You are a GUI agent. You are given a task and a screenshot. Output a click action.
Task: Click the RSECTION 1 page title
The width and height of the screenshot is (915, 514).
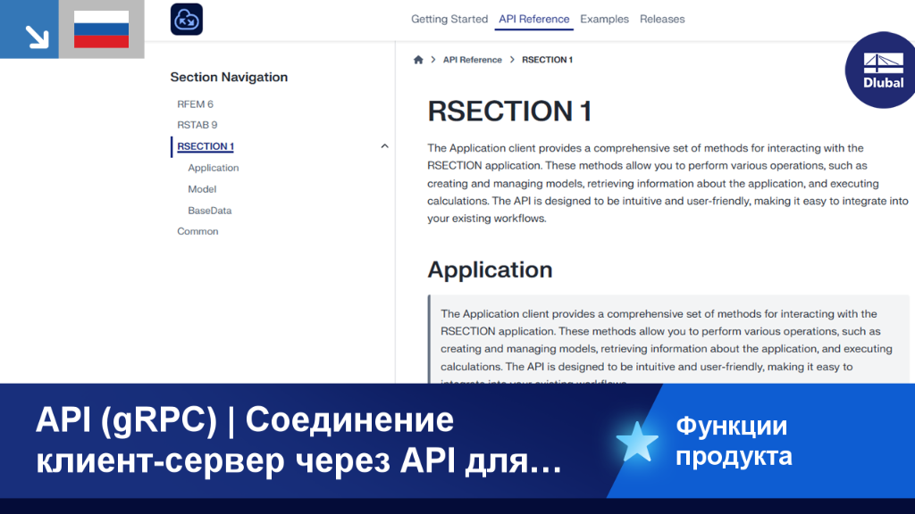pyautogui.click(x=509, y=111)
